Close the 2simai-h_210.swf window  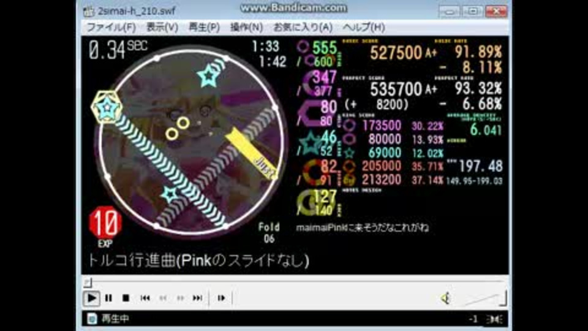point(496,12)
